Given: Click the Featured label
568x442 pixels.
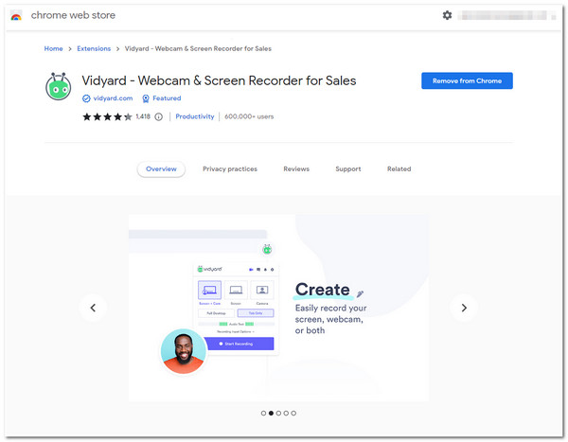Looking at the screenshot, I should (x=167, y=98).
